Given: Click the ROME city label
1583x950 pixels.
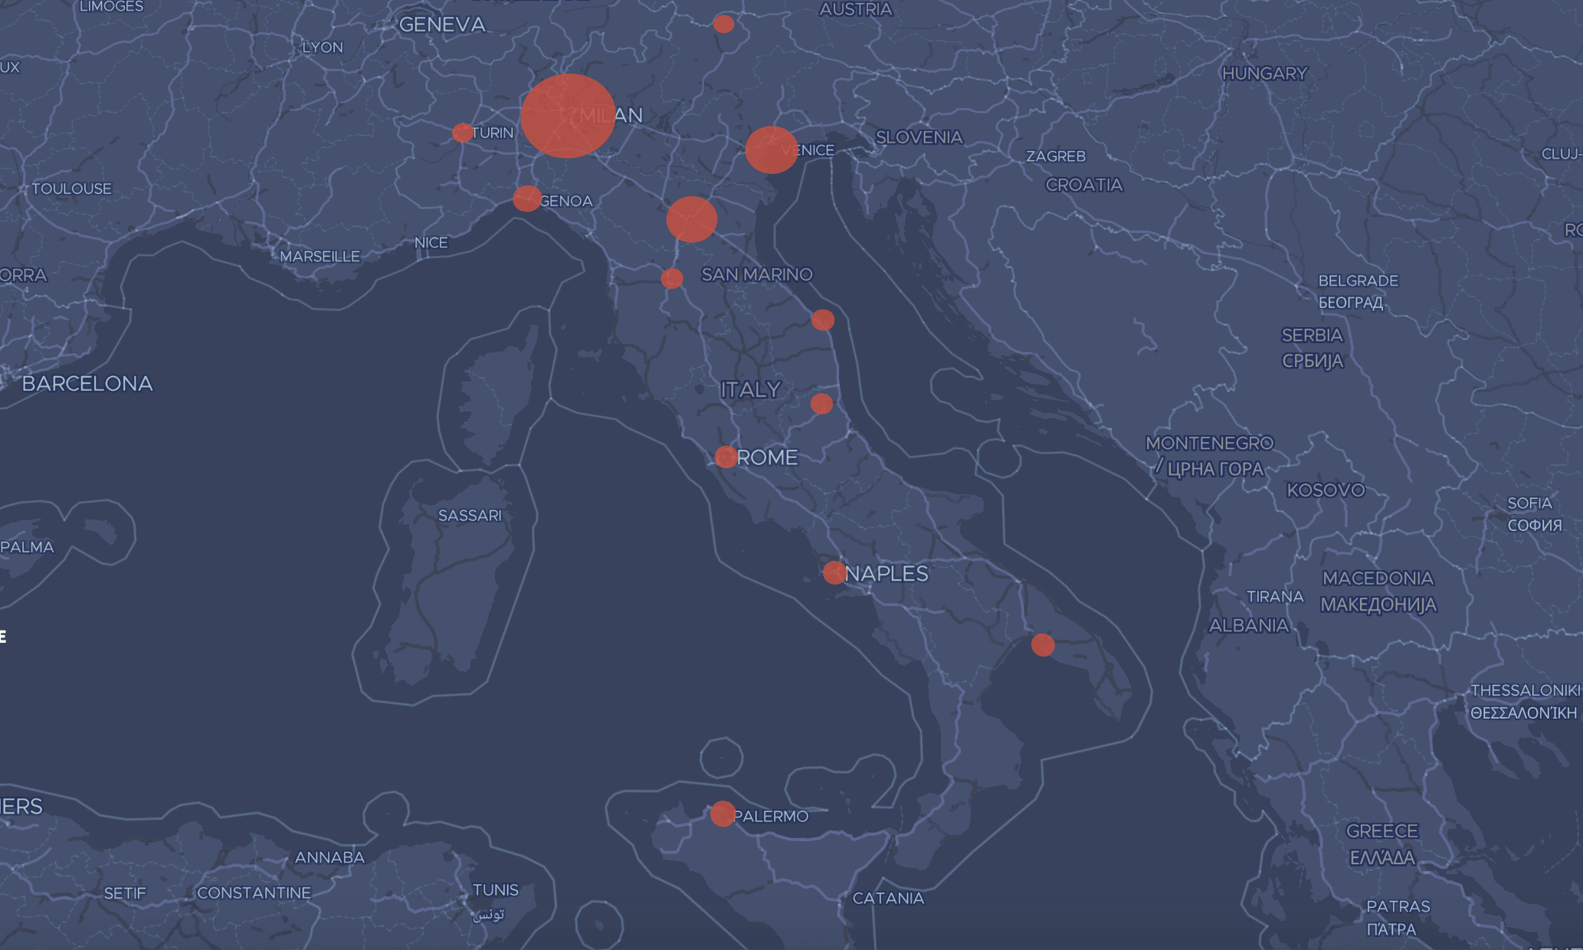Looking at the screenshot, I should tap(768, 457).
